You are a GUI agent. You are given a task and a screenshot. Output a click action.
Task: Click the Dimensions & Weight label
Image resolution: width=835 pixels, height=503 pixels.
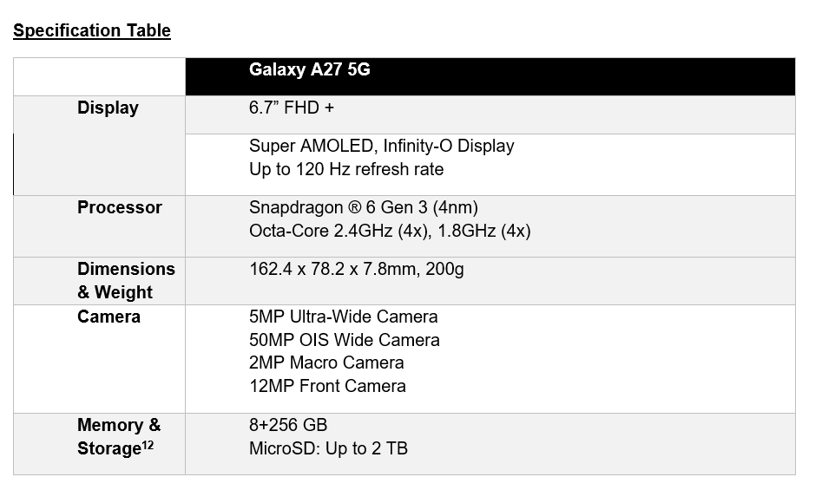tap(126, 280)
